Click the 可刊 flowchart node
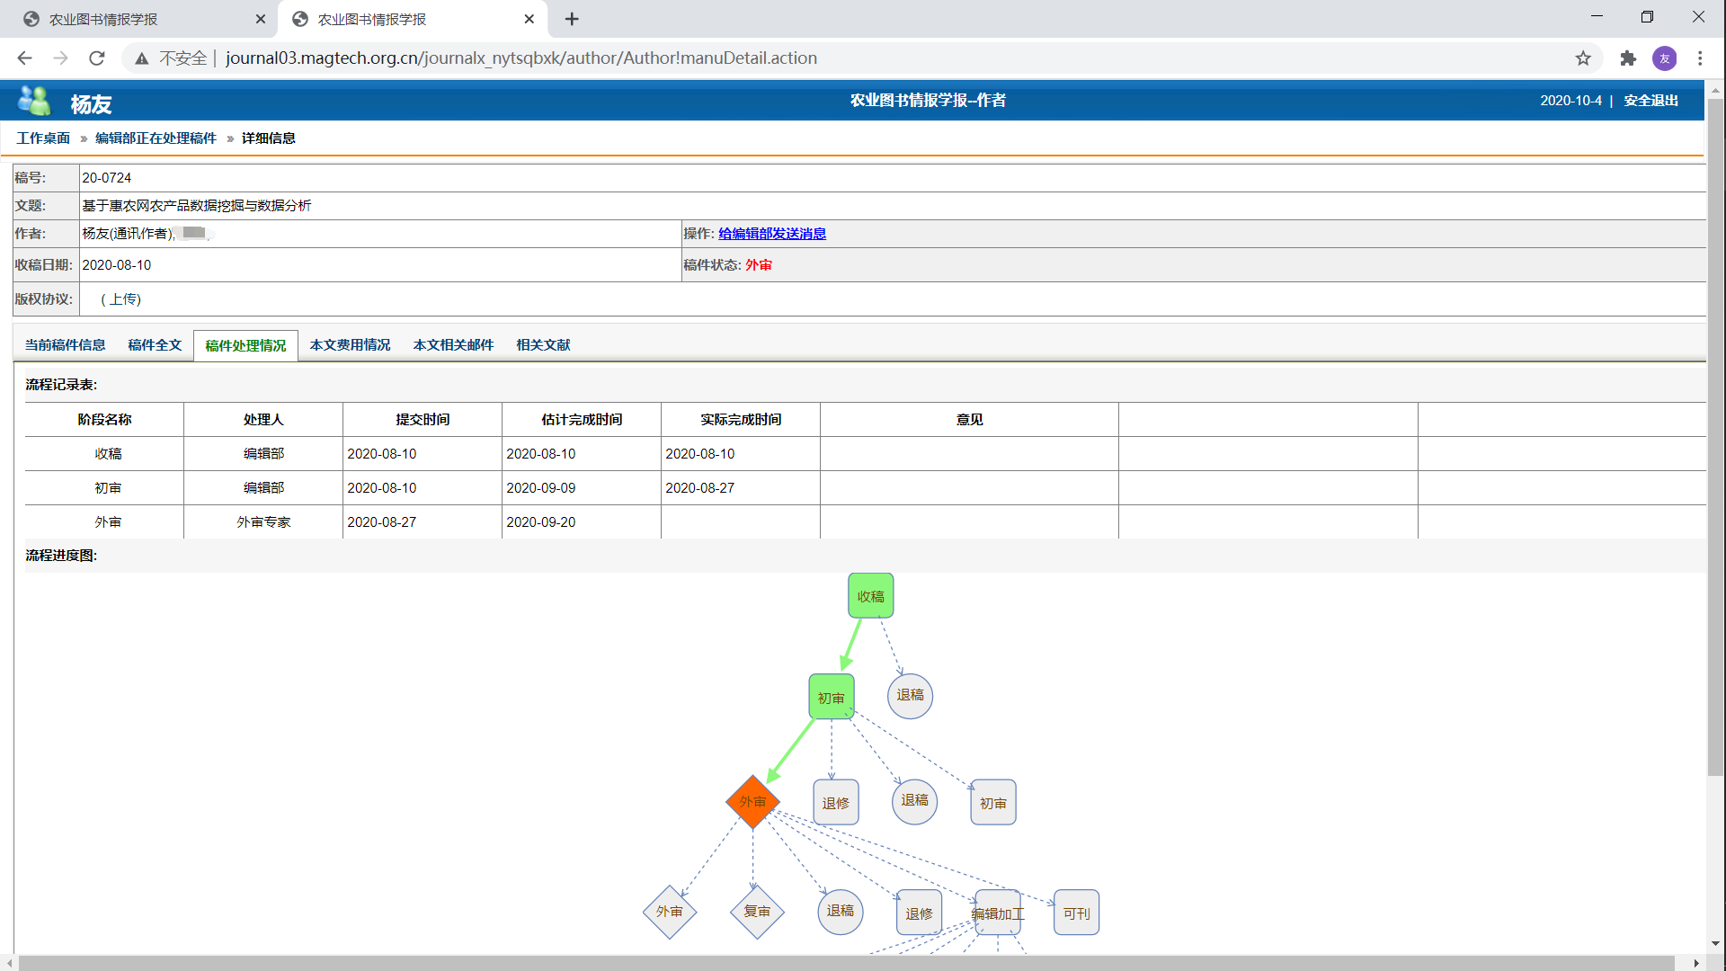 1076,913
